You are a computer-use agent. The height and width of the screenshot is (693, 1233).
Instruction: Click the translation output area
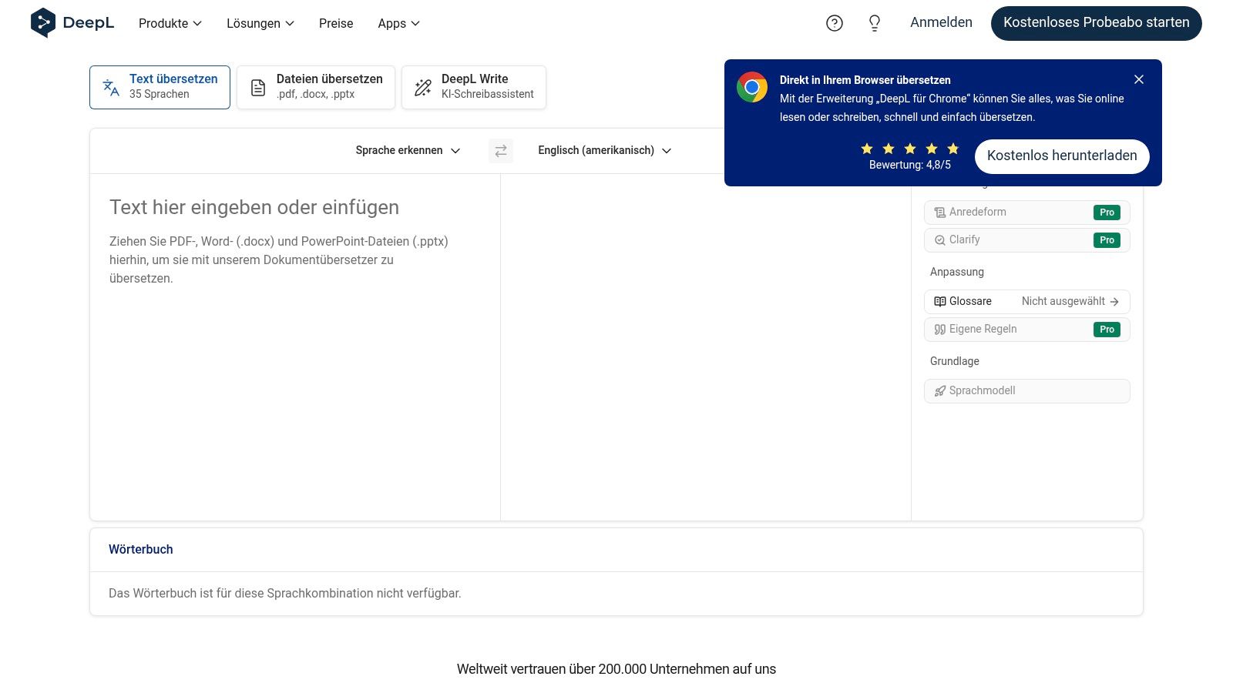(705, 346)
